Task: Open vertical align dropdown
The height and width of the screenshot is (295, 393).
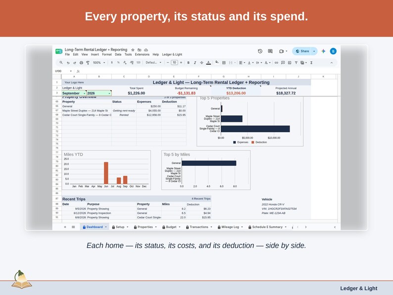Action: (250, 63)
